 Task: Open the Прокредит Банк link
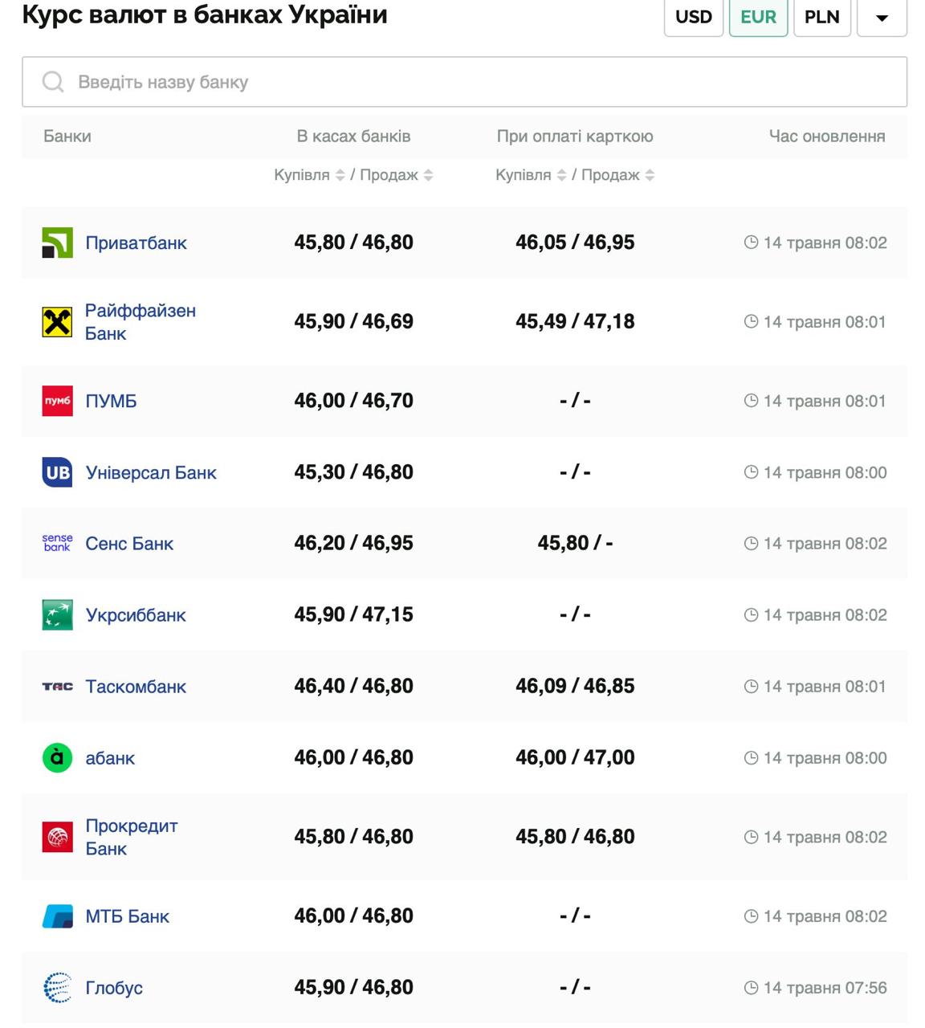131,837
